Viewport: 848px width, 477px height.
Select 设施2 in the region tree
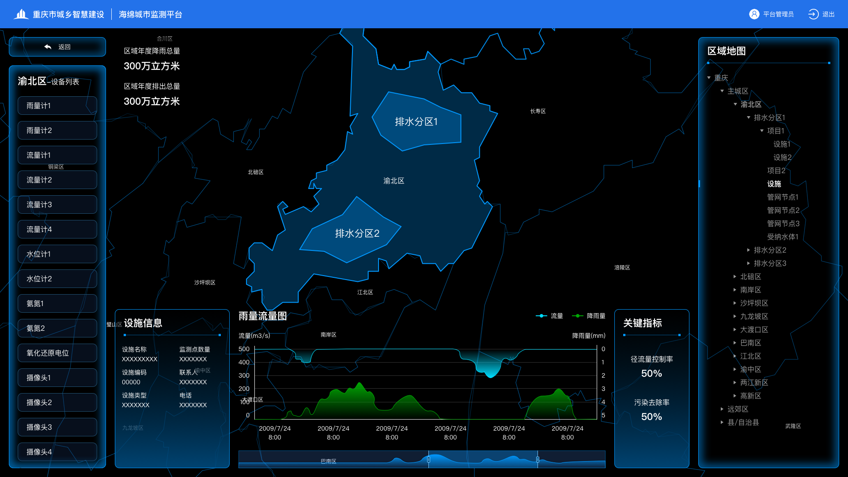[x=783, y=157]
